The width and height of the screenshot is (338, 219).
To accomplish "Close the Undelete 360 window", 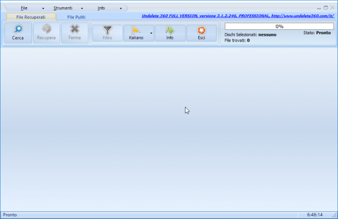I will coord(332,8).
